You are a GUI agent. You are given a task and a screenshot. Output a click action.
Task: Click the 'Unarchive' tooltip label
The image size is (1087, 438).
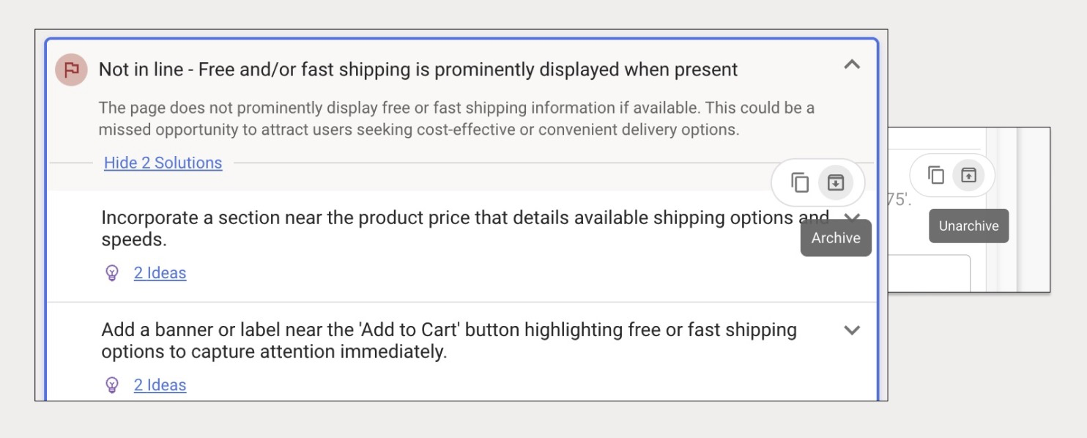[x=968, y=226]
